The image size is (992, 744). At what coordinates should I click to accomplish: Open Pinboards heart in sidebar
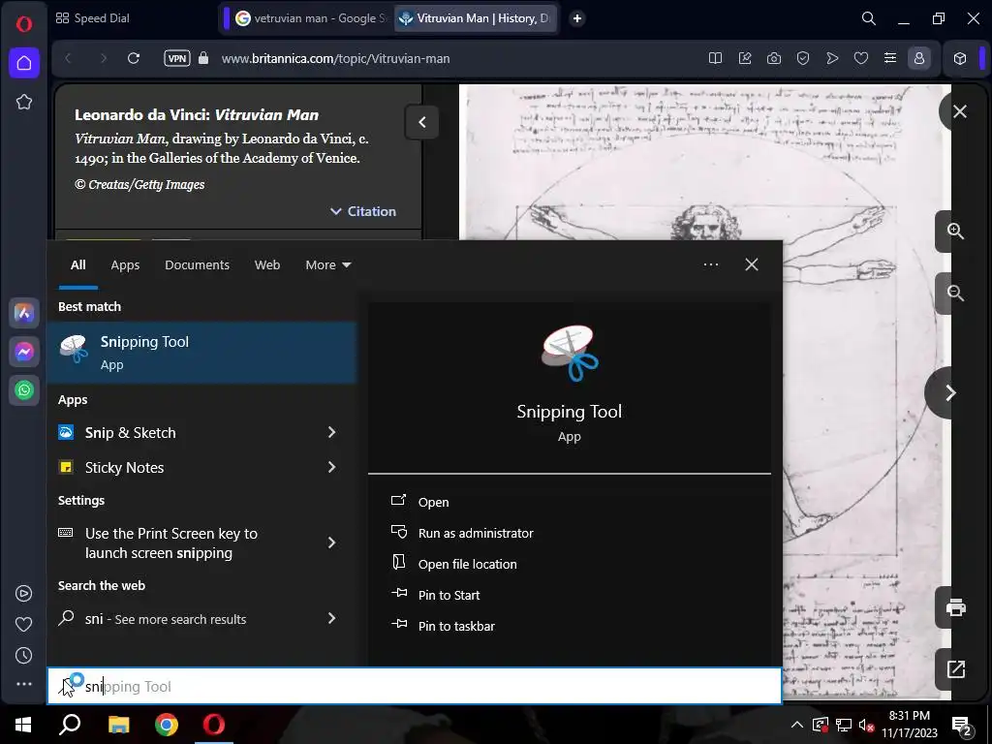[24, 625]
